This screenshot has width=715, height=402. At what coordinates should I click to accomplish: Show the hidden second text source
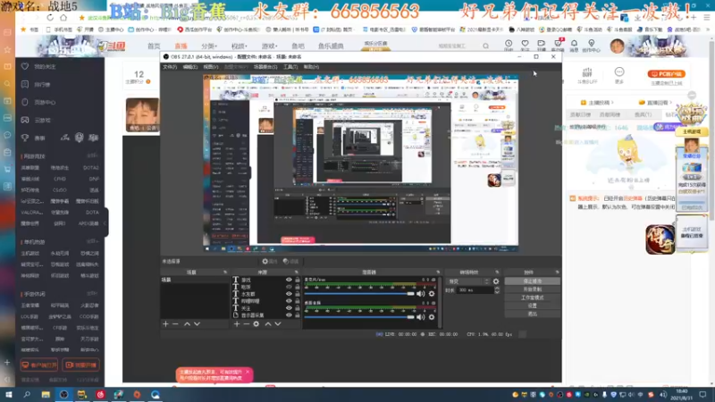(289, 287)
